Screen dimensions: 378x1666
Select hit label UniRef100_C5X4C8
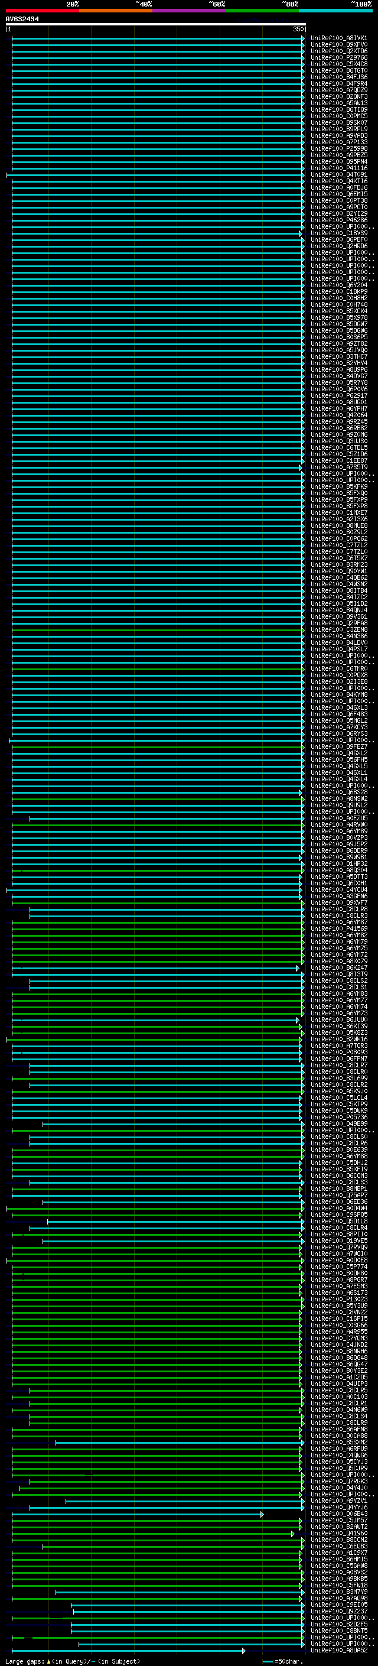338,64
